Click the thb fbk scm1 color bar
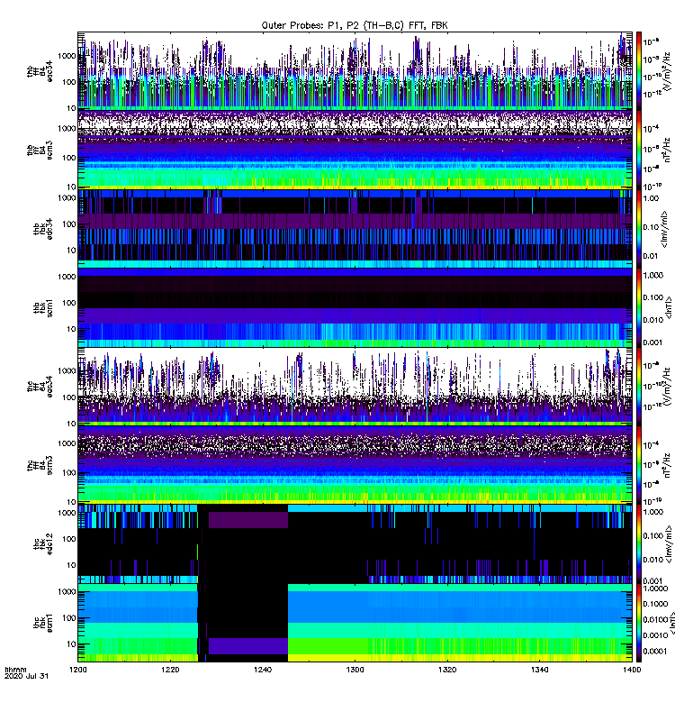This screenshot has width=675, height=721. tap(638, 307)
